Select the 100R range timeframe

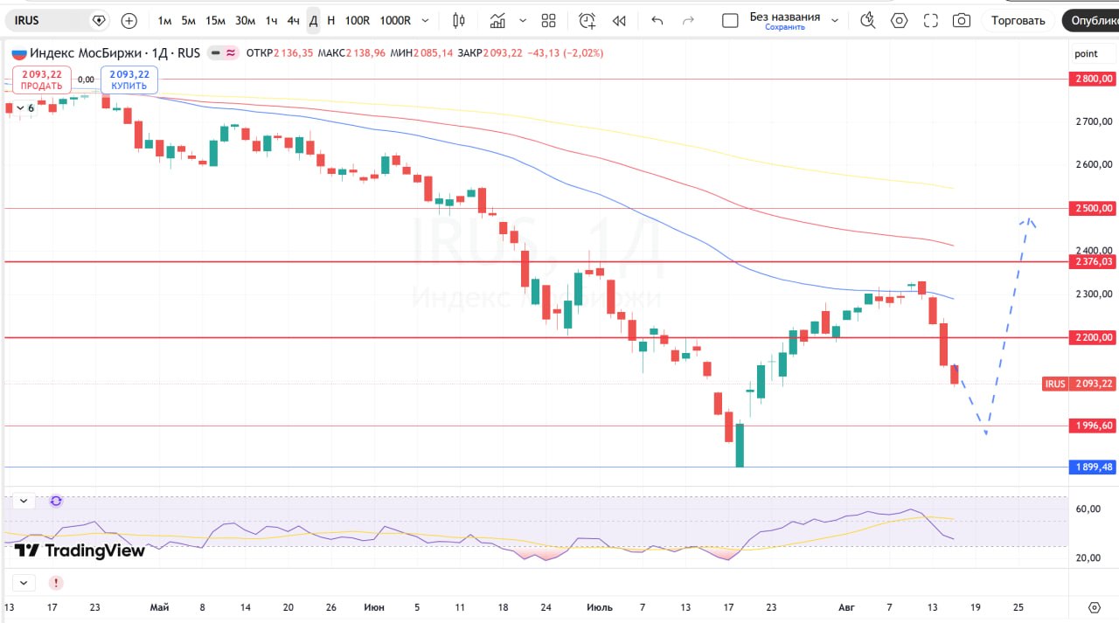pos(358,20)
